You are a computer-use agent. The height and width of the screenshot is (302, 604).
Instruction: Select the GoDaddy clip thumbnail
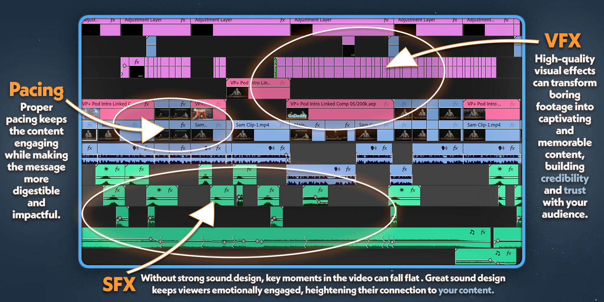[x=297, y=115]
